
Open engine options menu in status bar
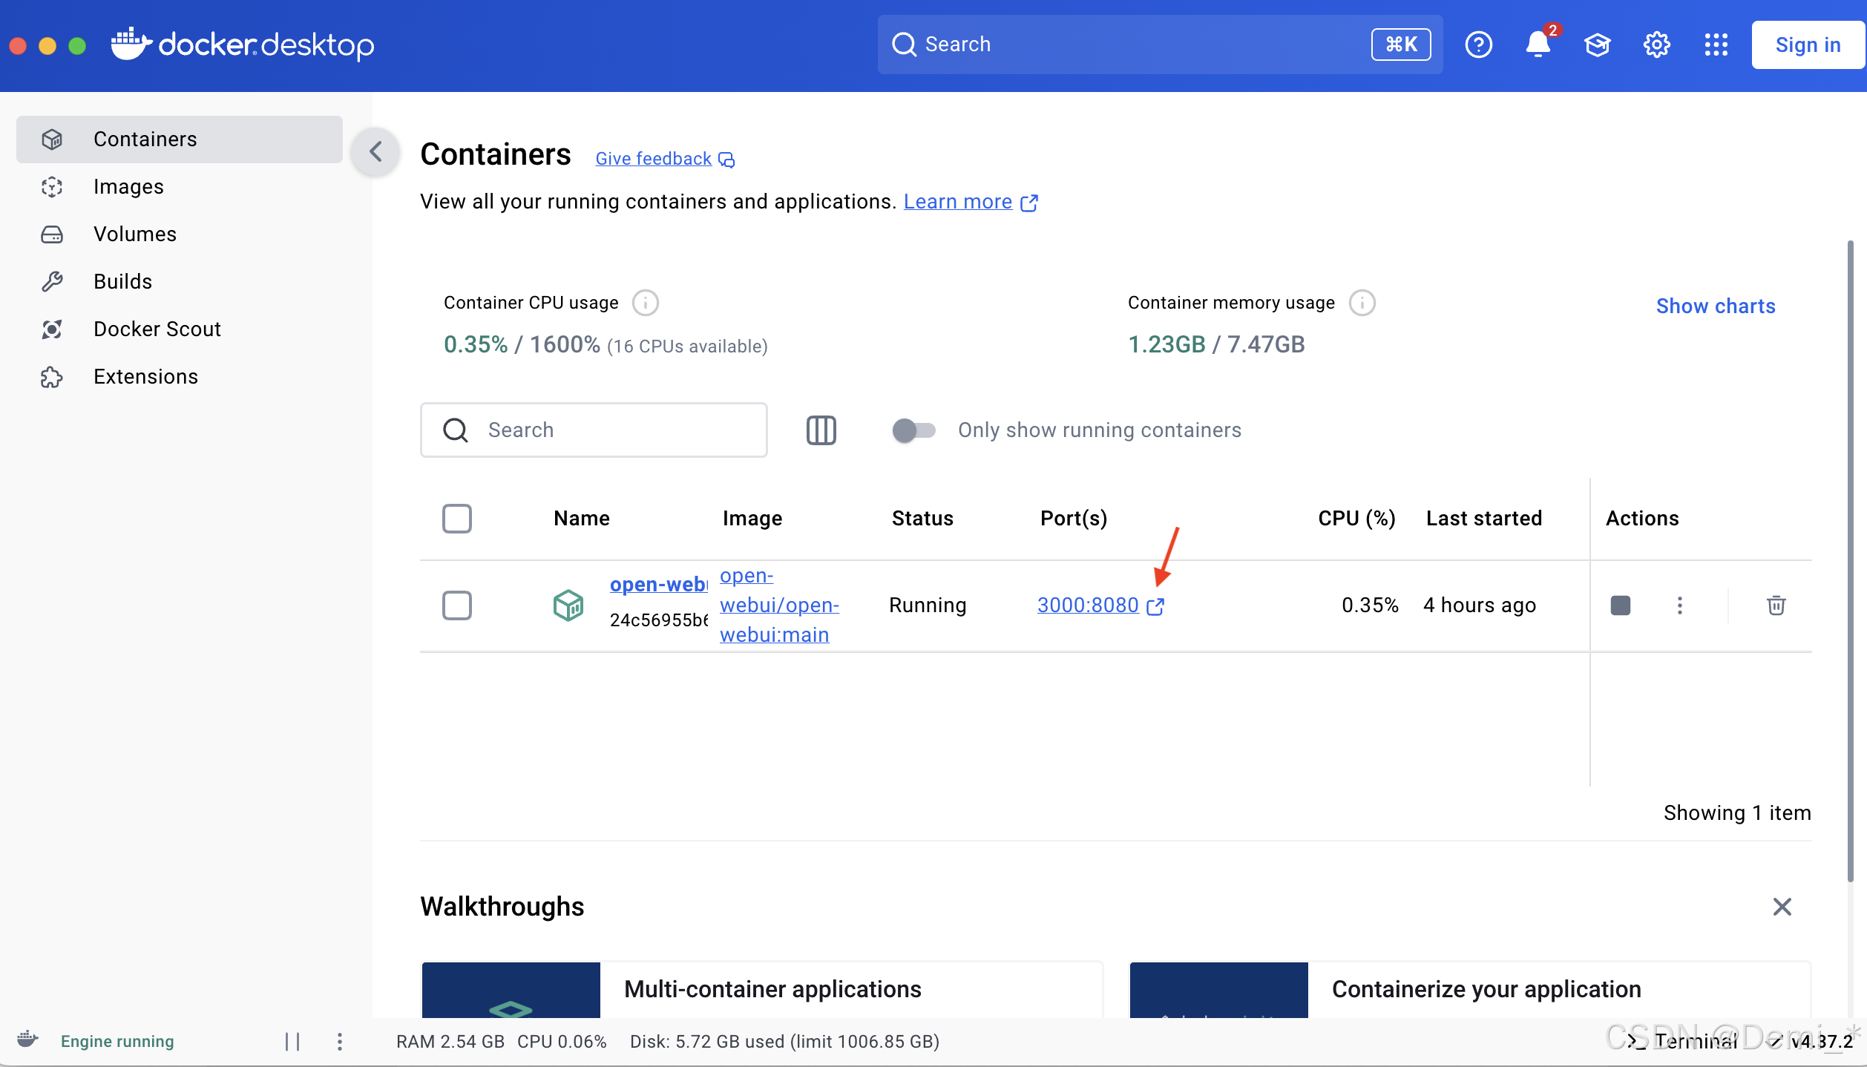pos(340,1042)
